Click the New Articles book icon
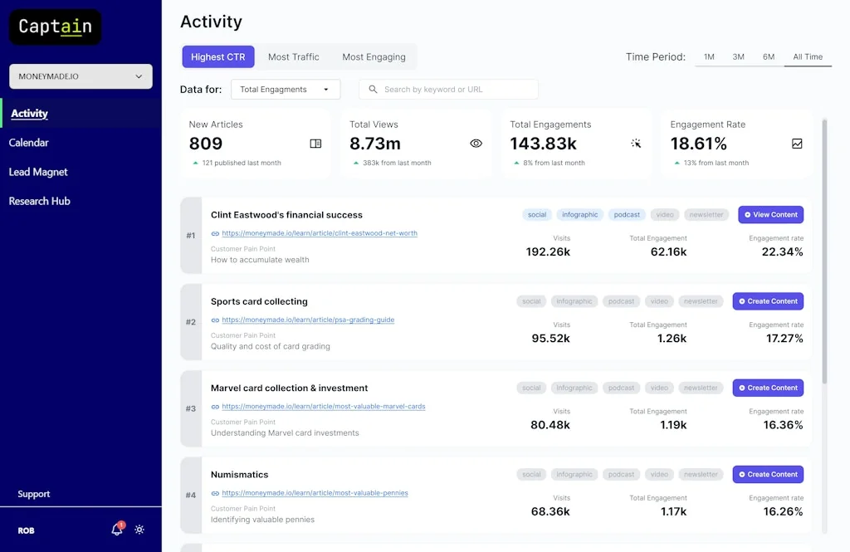 pos(315,144)
